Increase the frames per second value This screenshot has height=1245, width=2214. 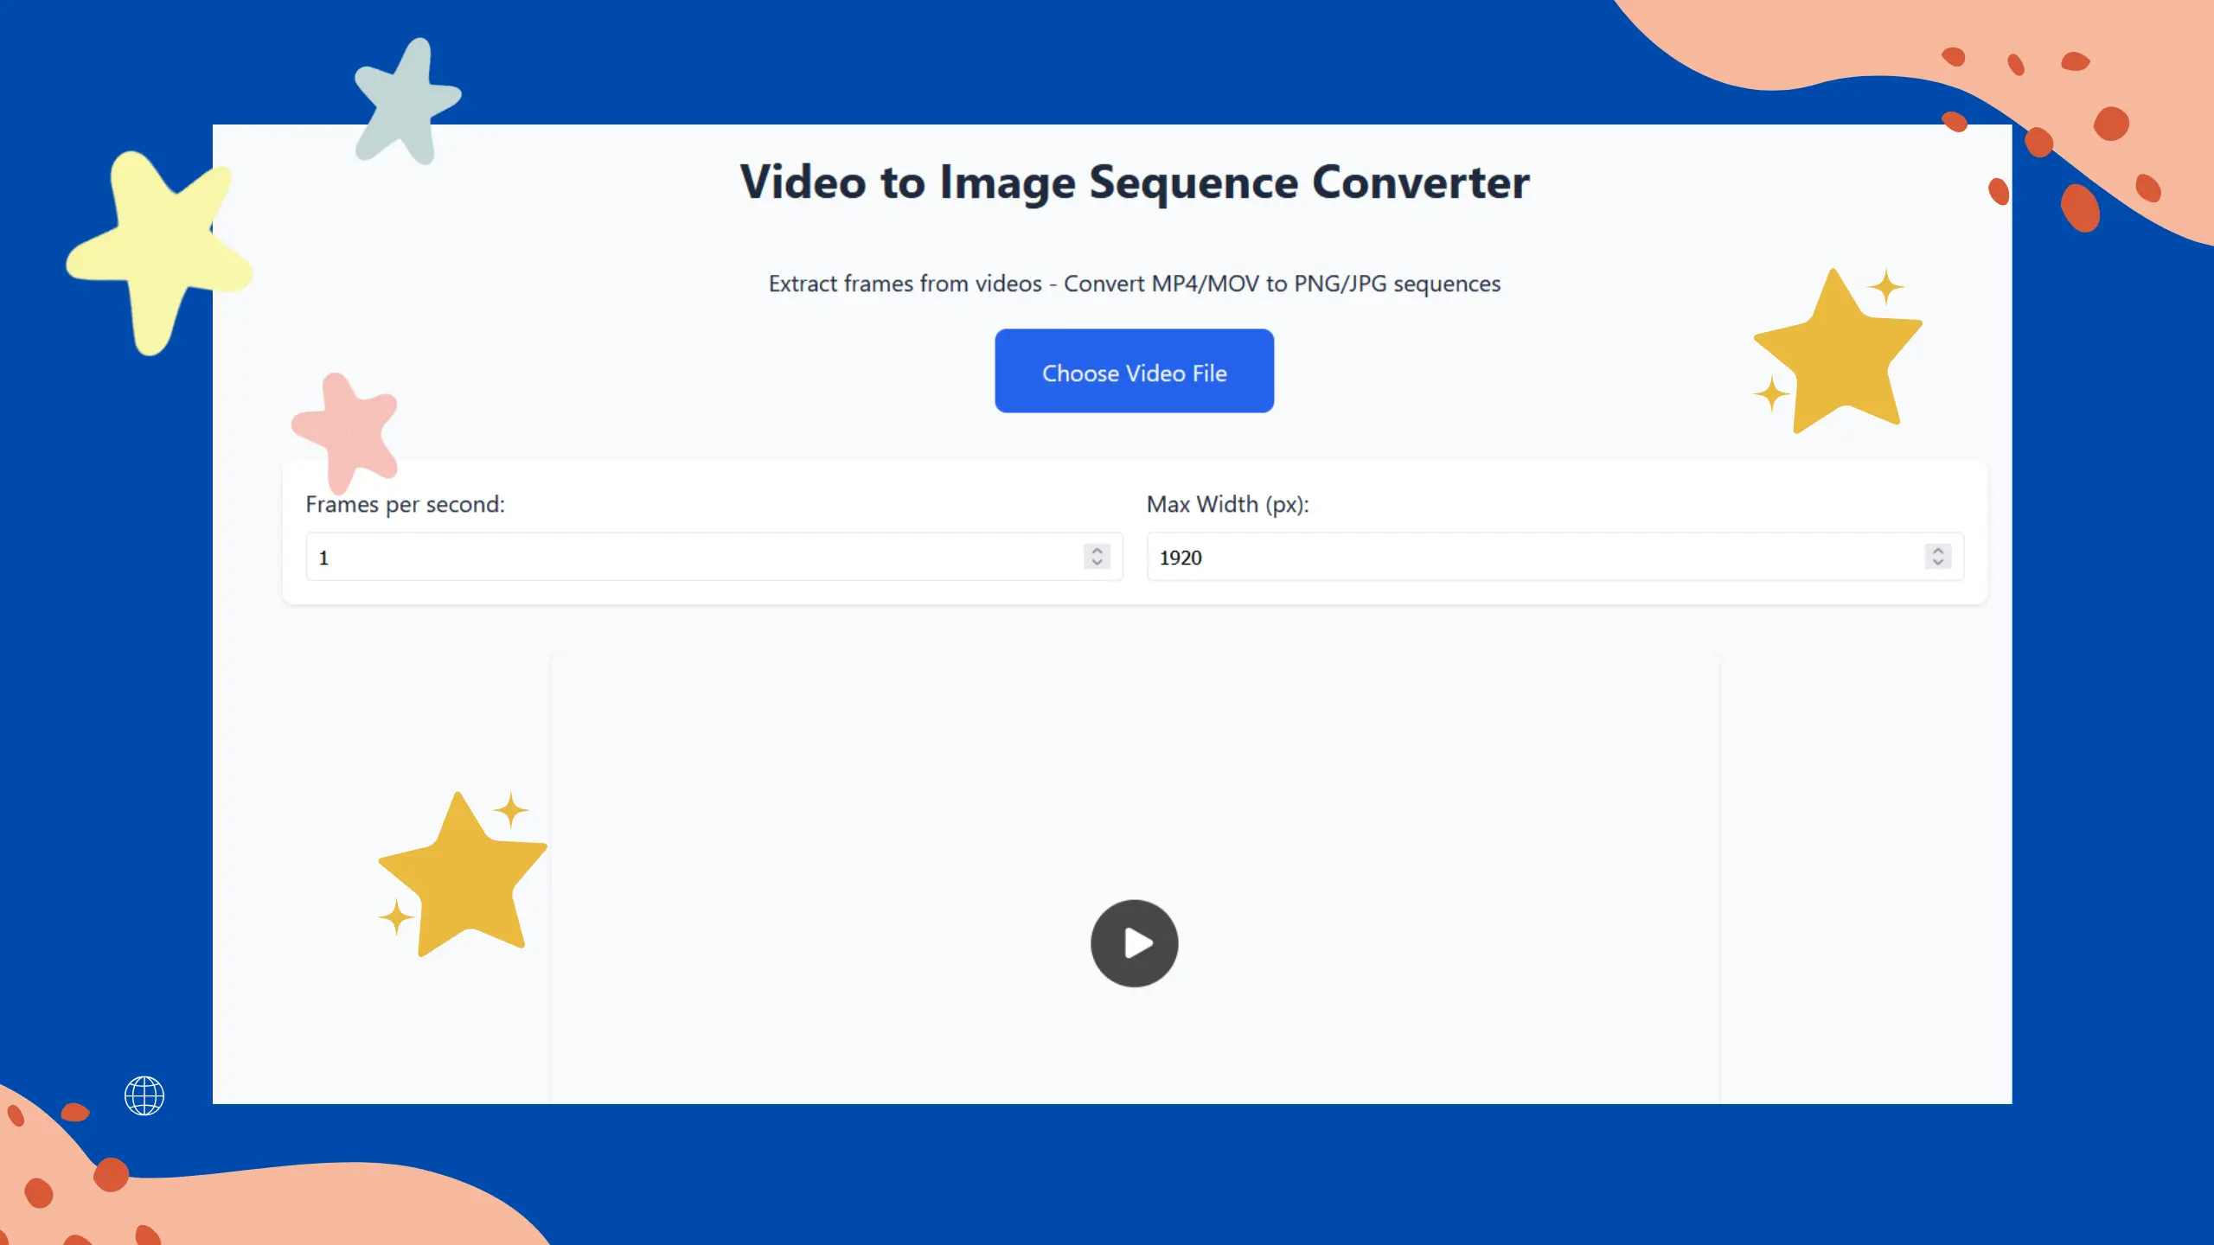1097,550
